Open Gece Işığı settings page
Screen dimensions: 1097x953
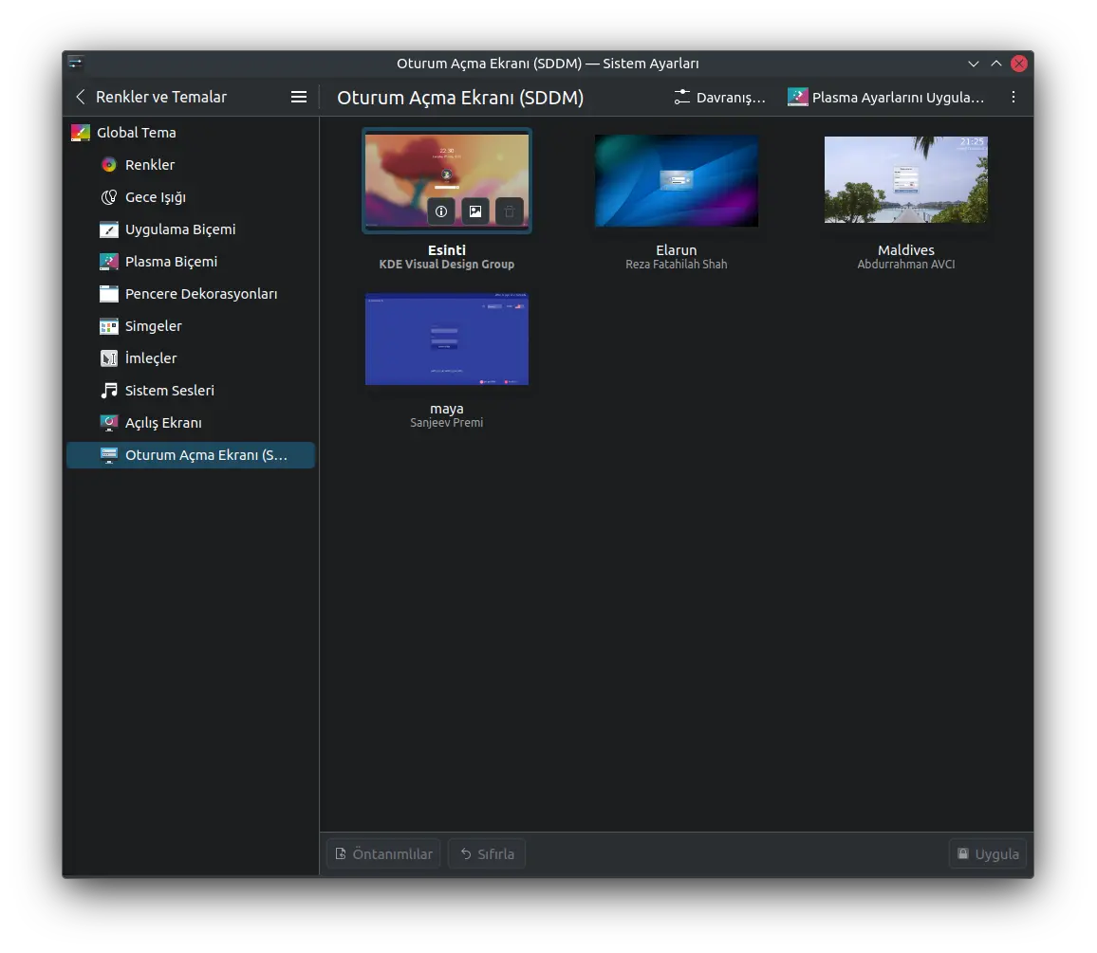point(191,197)
